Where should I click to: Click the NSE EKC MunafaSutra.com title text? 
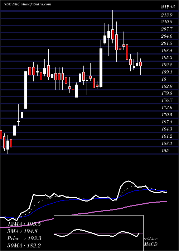27,4
